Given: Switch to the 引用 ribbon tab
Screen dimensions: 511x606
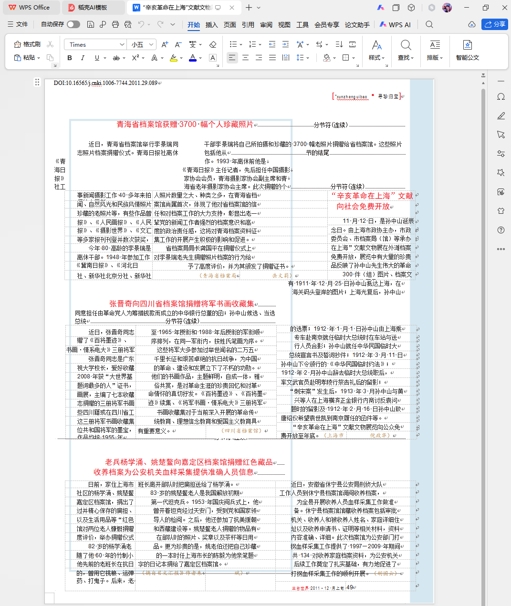Looking at the screenshot, I should coord(248,25).
